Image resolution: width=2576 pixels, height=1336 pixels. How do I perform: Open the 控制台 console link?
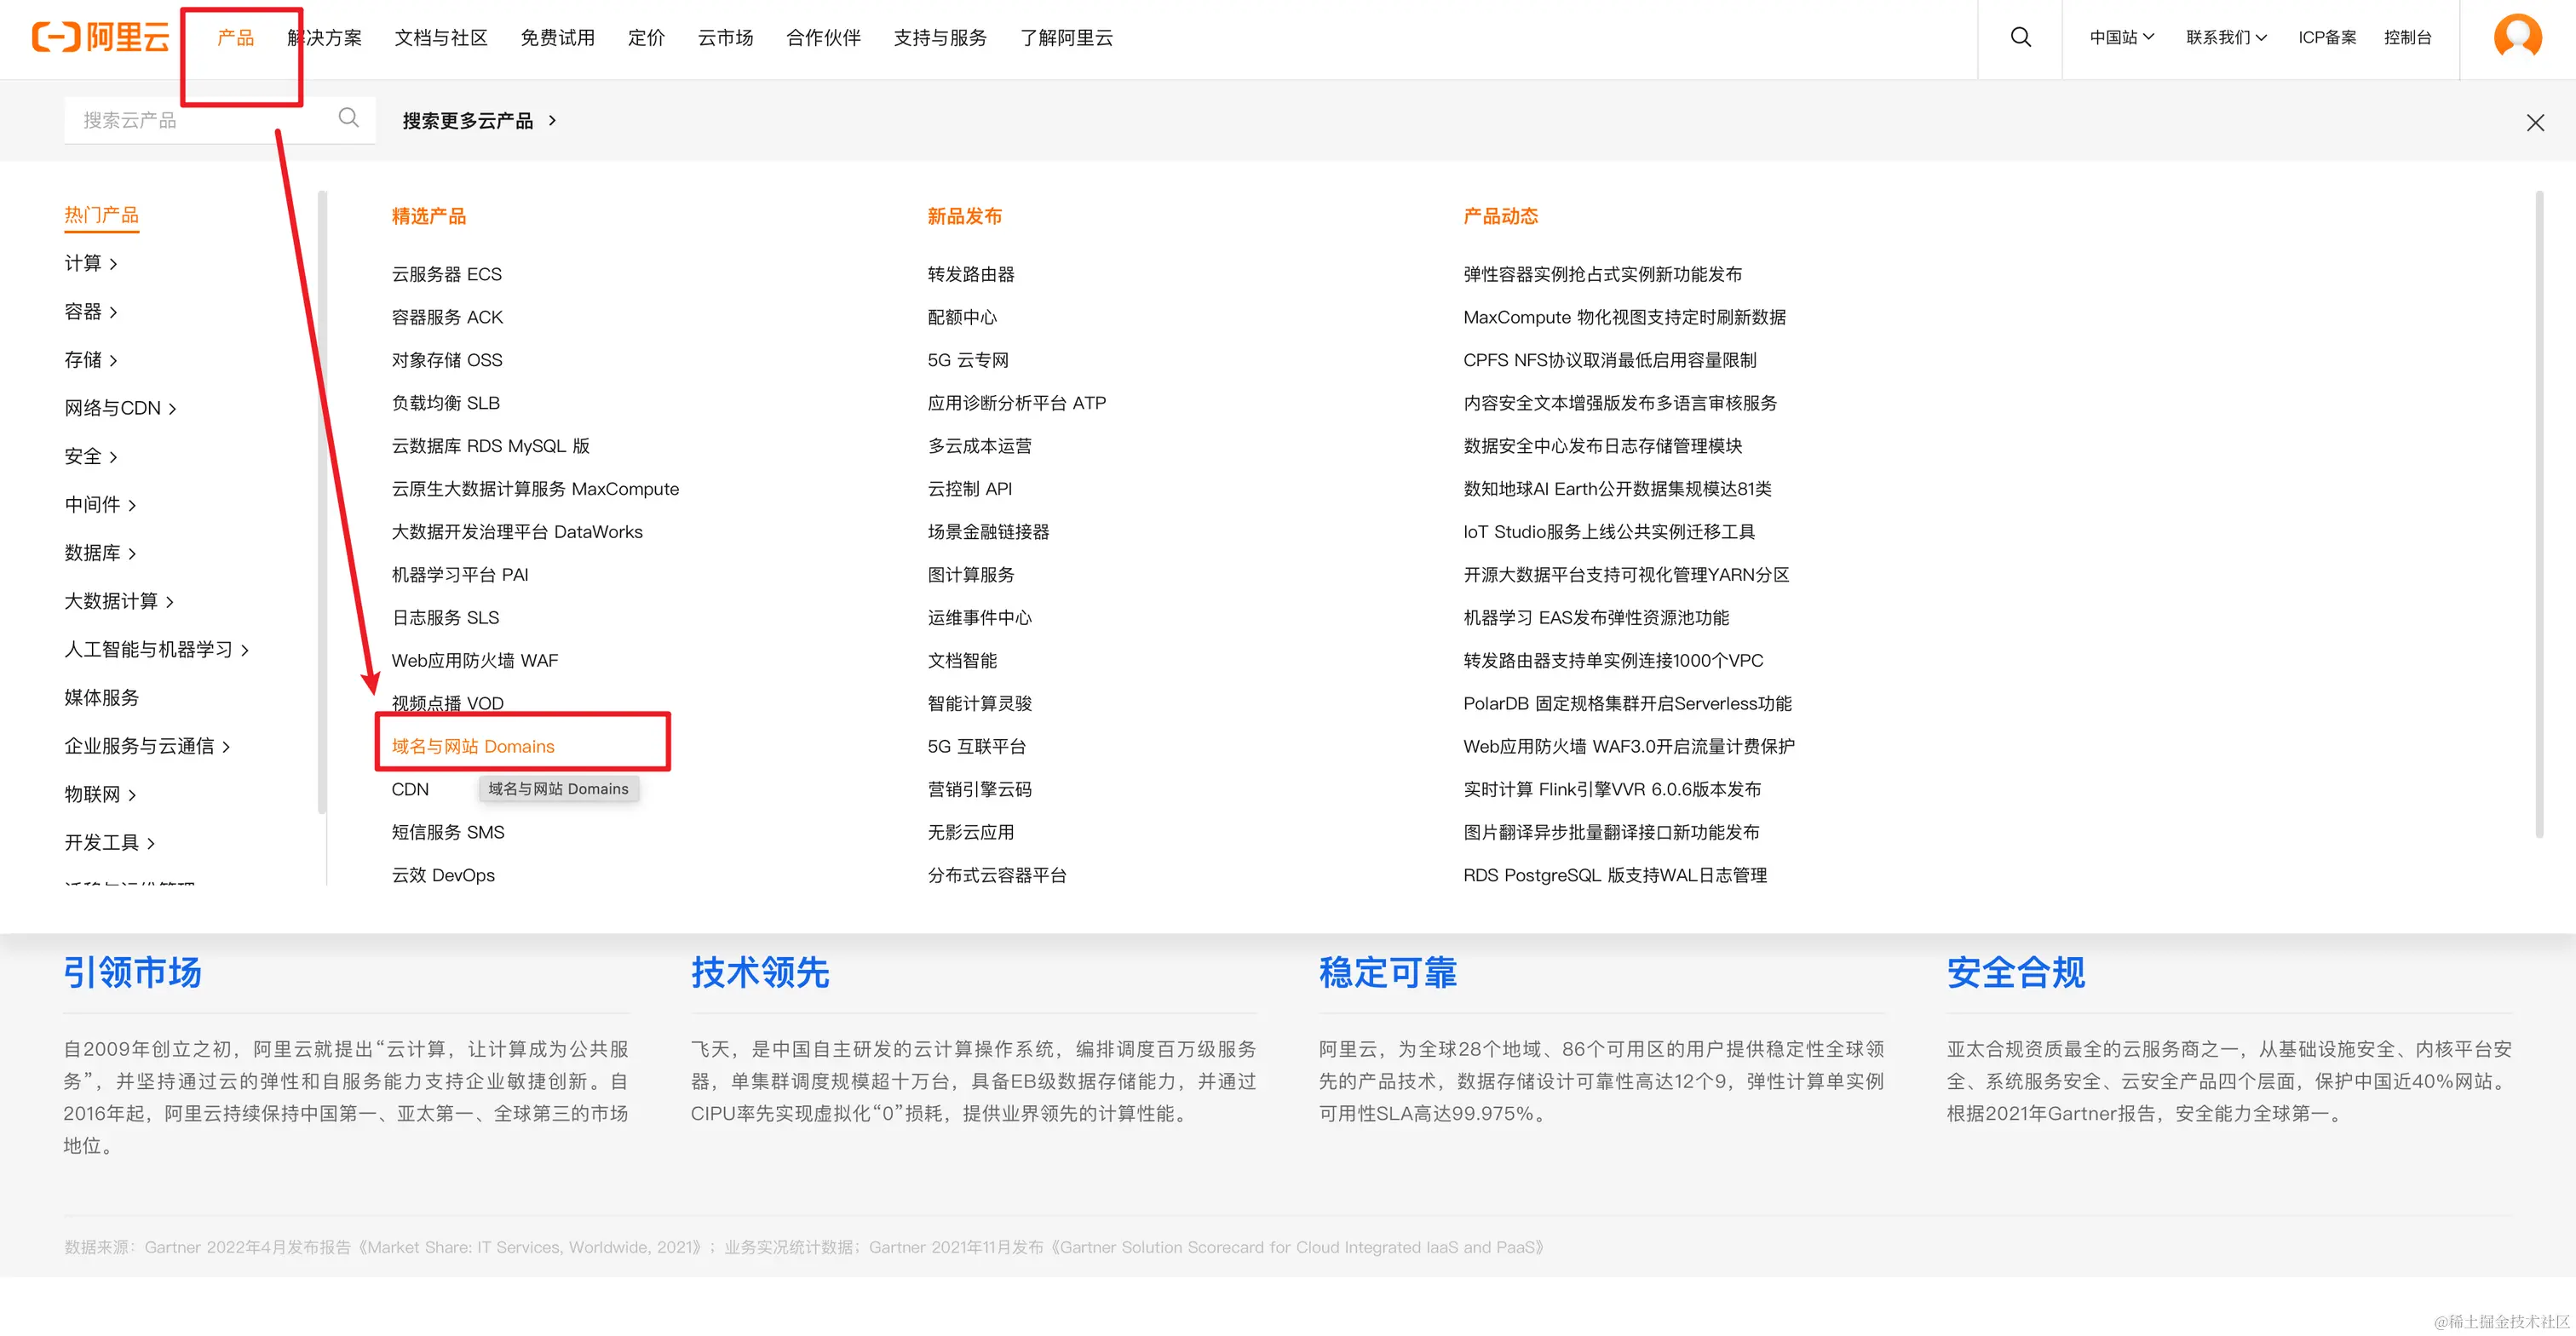click(2407, 38)
